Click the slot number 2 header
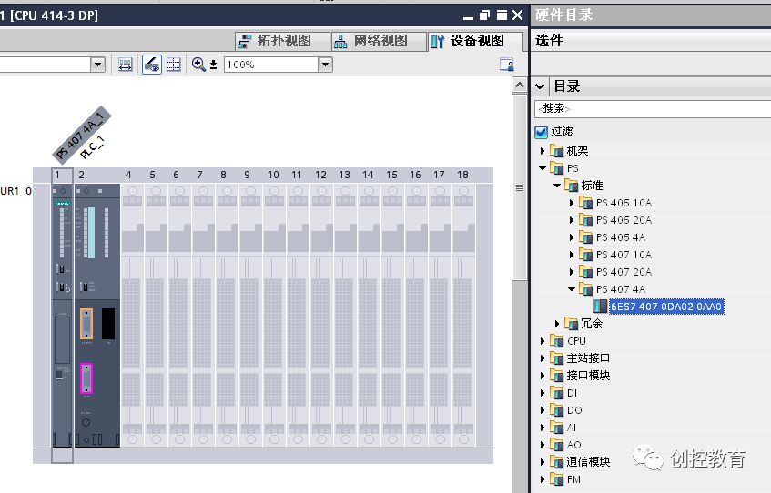Screen dimensions: 771x493 pyautogui.click(x=82, y=175)
